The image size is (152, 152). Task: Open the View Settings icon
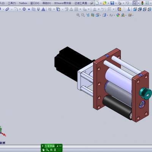tap(130, 15)
